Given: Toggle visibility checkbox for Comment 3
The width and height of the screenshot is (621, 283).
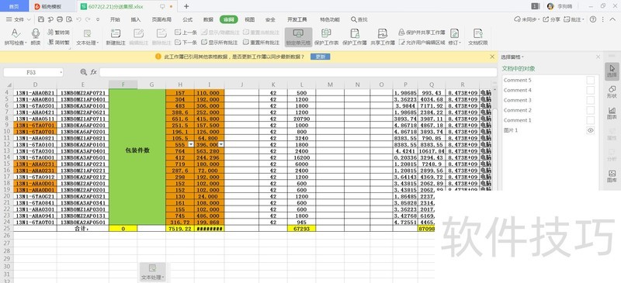Looking at the screenshot, I should pyautogui.click(x=590, y=101).
